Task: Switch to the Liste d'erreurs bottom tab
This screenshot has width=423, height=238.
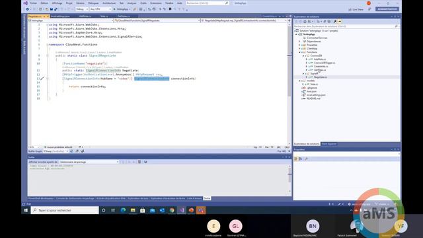Action: click(194, 198)
